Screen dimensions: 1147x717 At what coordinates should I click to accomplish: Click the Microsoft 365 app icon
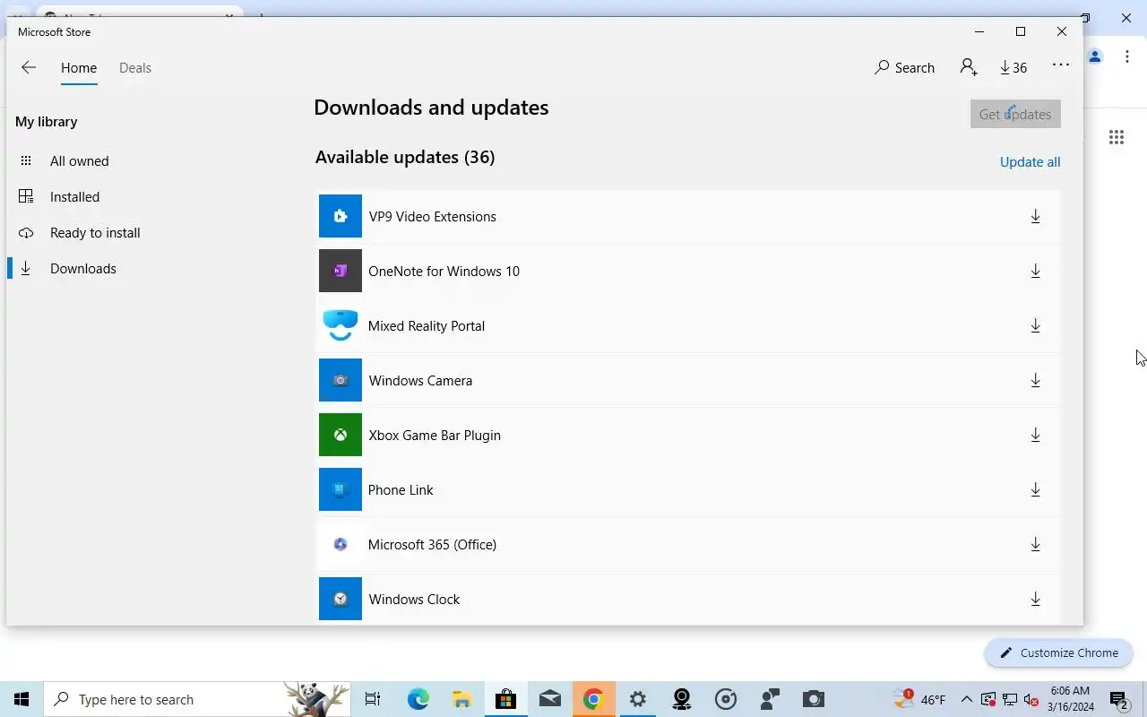click(341, 544)
